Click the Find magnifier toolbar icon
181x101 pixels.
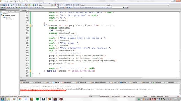(24, 5)
